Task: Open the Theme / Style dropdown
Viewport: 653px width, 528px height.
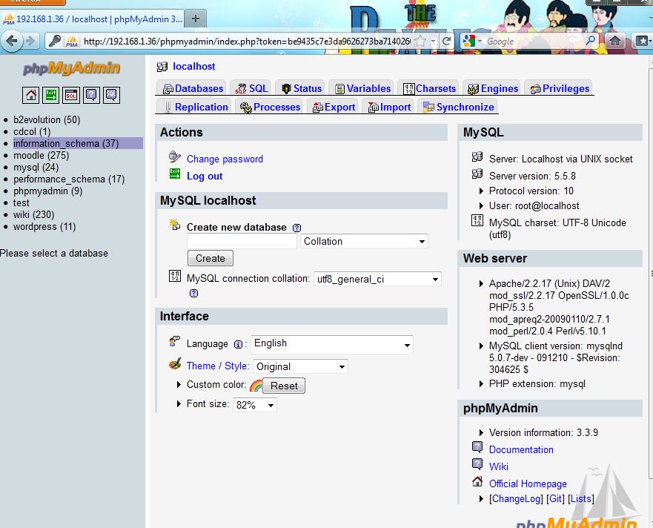Action: [300, 367]
